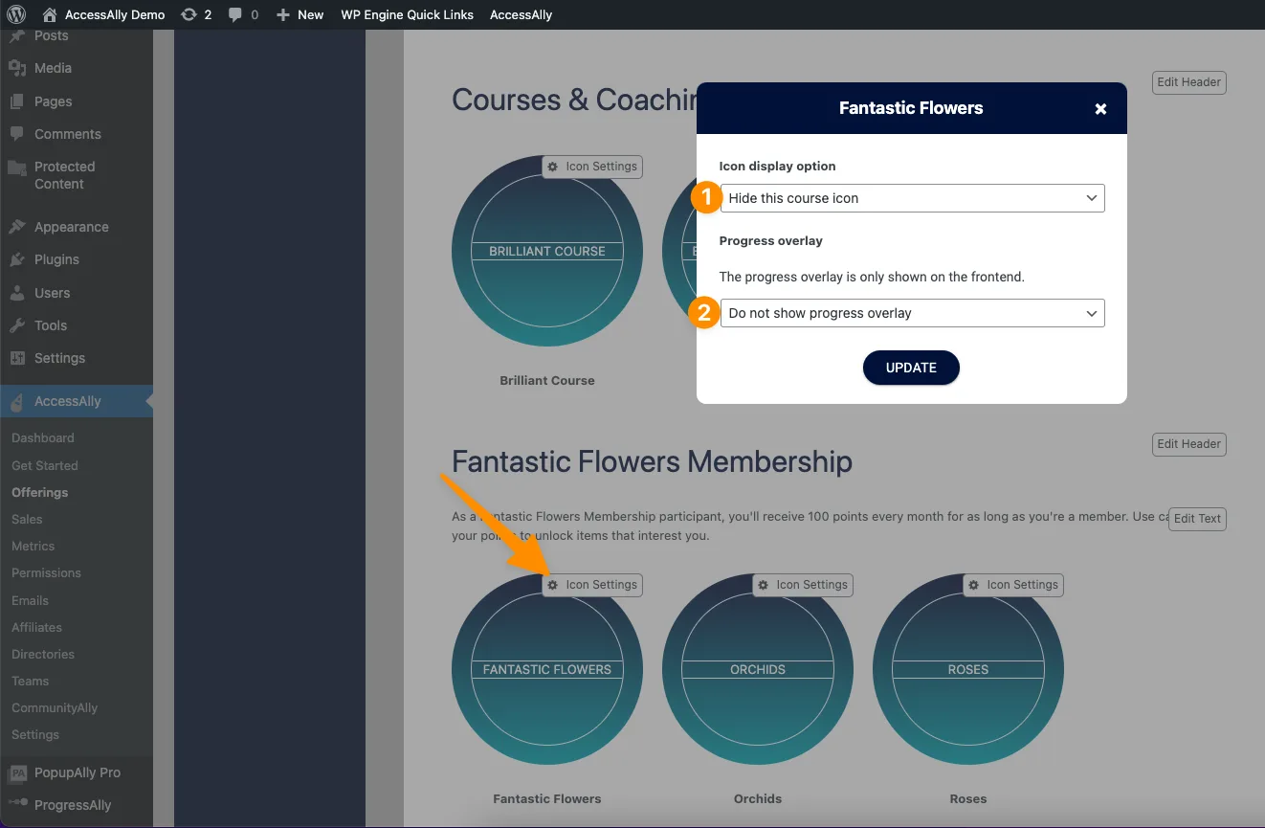Open the Icon display option dropdown

tap(912, 198)
